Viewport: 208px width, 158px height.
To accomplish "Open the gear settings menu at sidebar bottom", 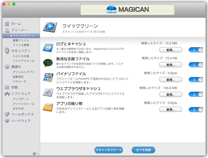I will click(x=35, y=153).
